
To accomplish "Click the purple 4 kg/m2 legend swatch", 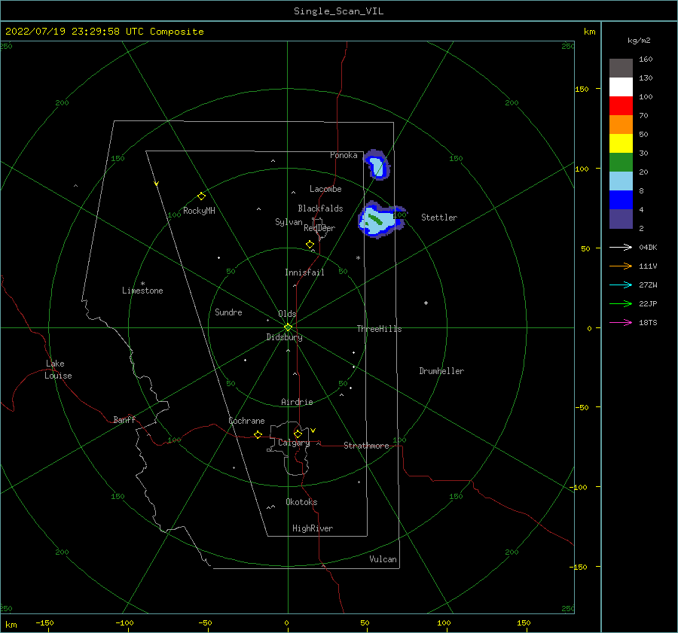I will (x=621, y=218).
